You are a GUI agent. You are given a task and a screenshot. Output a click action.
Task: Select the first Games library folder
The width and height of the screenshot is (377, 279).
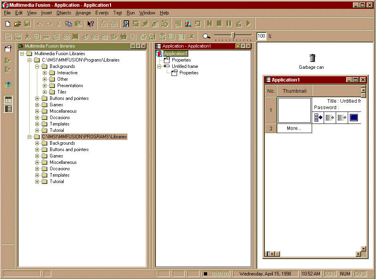(56, 105)
